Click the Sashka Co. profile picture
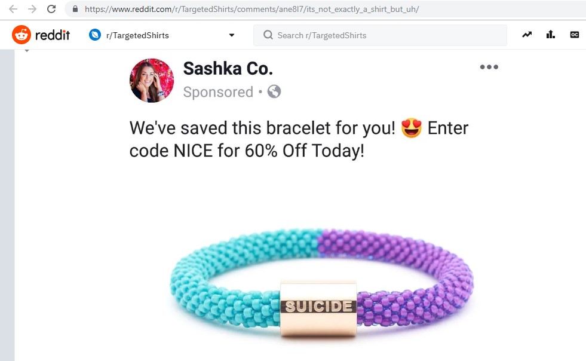This screenshot has height=361, width=586. 152,81
